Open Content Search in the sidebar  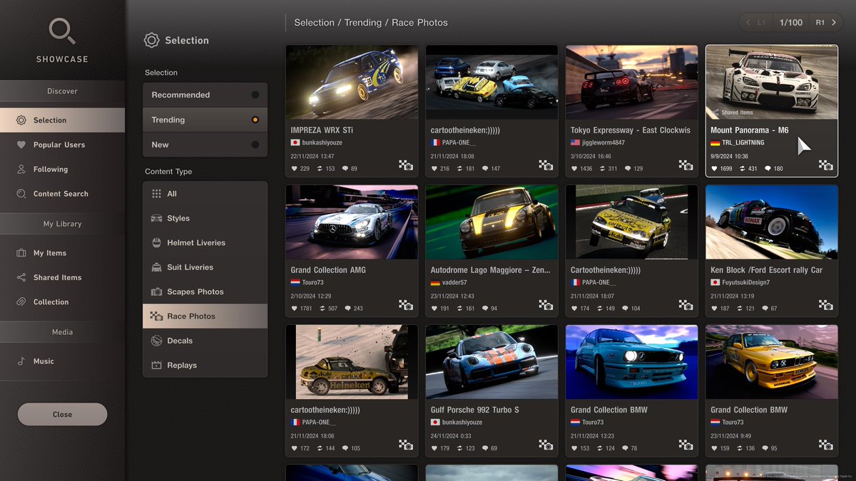[x=62, y=194]
